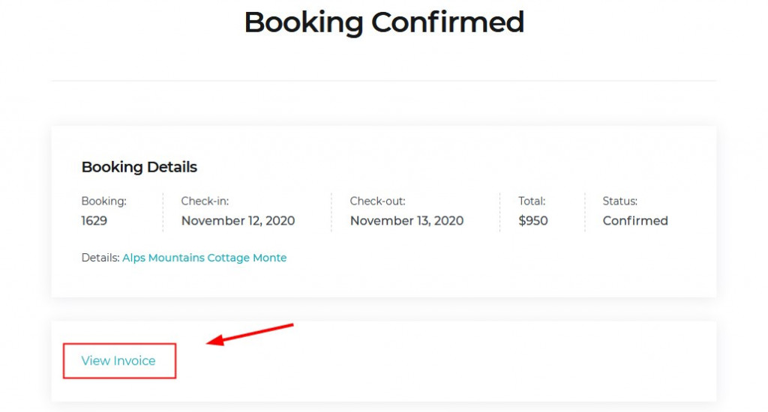This screenshot has height=412, width=768.
Task: Click the Check-out: field label
Action: coord(377,202)
